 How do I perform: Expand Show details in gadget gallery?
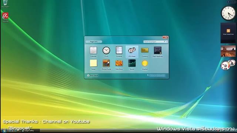pos(93,75)
